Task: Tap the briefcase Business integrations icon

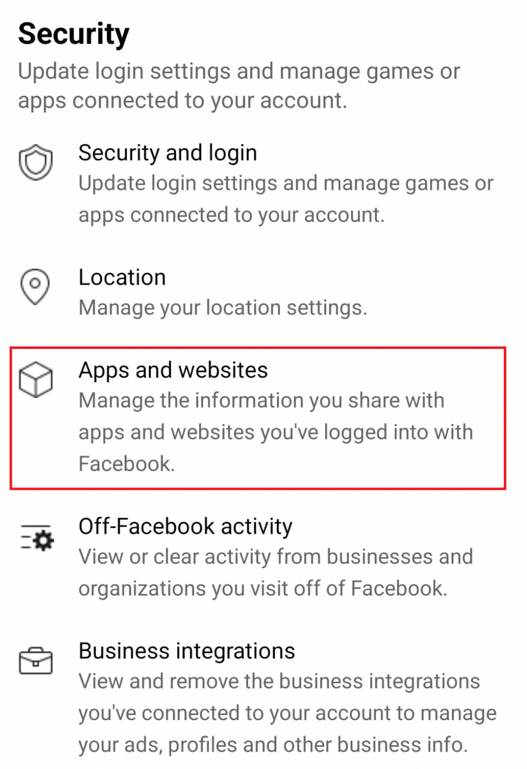Action: tap(36, 660)
